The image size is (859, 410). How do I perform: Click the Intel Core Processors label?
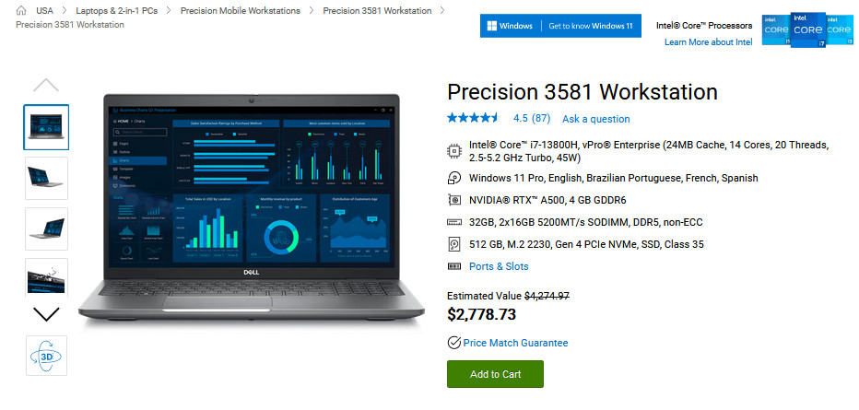coord(704,26)
